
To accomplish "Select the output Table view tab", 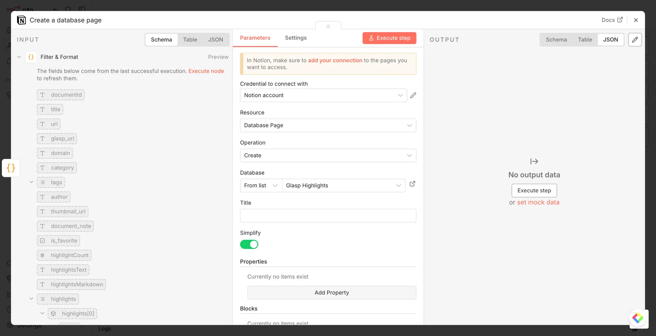I will tap(585, 40).
